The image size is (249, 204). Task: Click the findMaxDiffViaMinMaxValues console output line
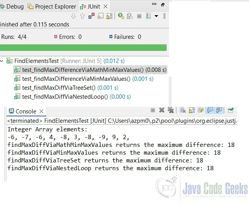tap(114, 153)
